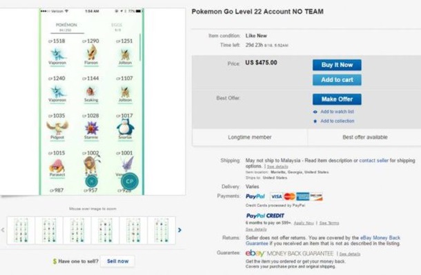Click the Discover card icon
This screenshot has width=421, height=275.
(316, 196)
